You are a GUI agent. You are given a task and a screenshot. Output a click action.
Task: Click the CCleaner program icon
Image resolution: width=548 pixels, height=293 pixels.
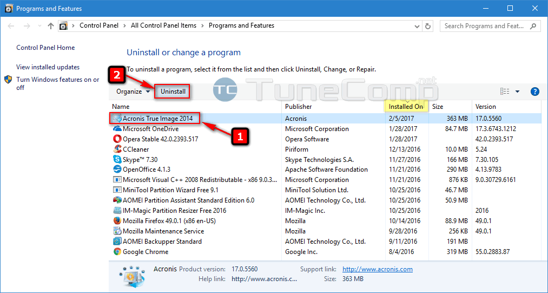pyautogui.click(x=117, y=149)
